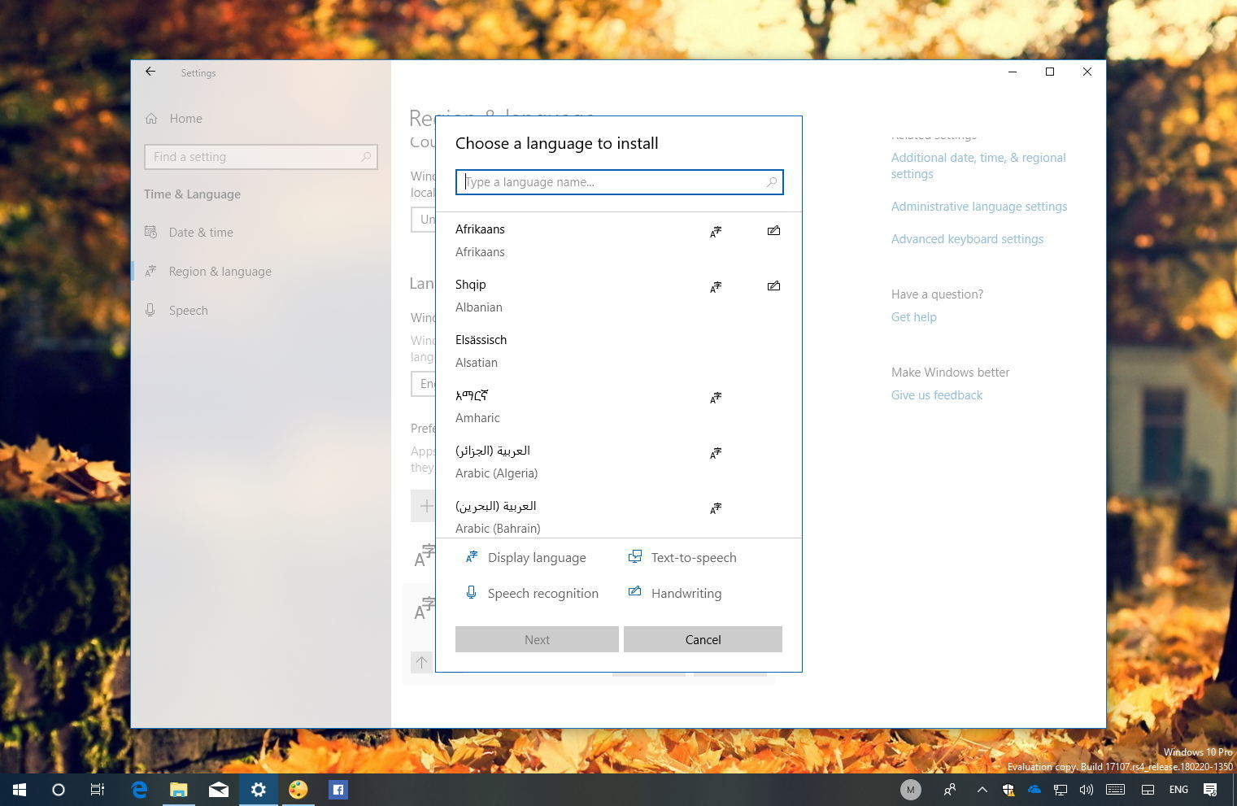
Task: Click handwriting icon on Albanian row
Action: tap(773, 286)
